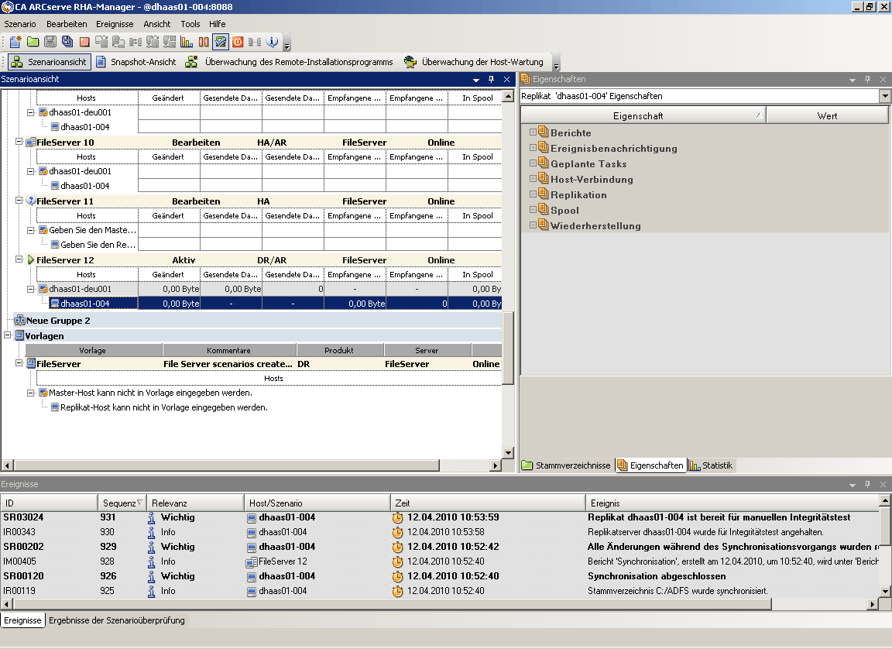Click the Save all toolbar icon

point(67,42)
